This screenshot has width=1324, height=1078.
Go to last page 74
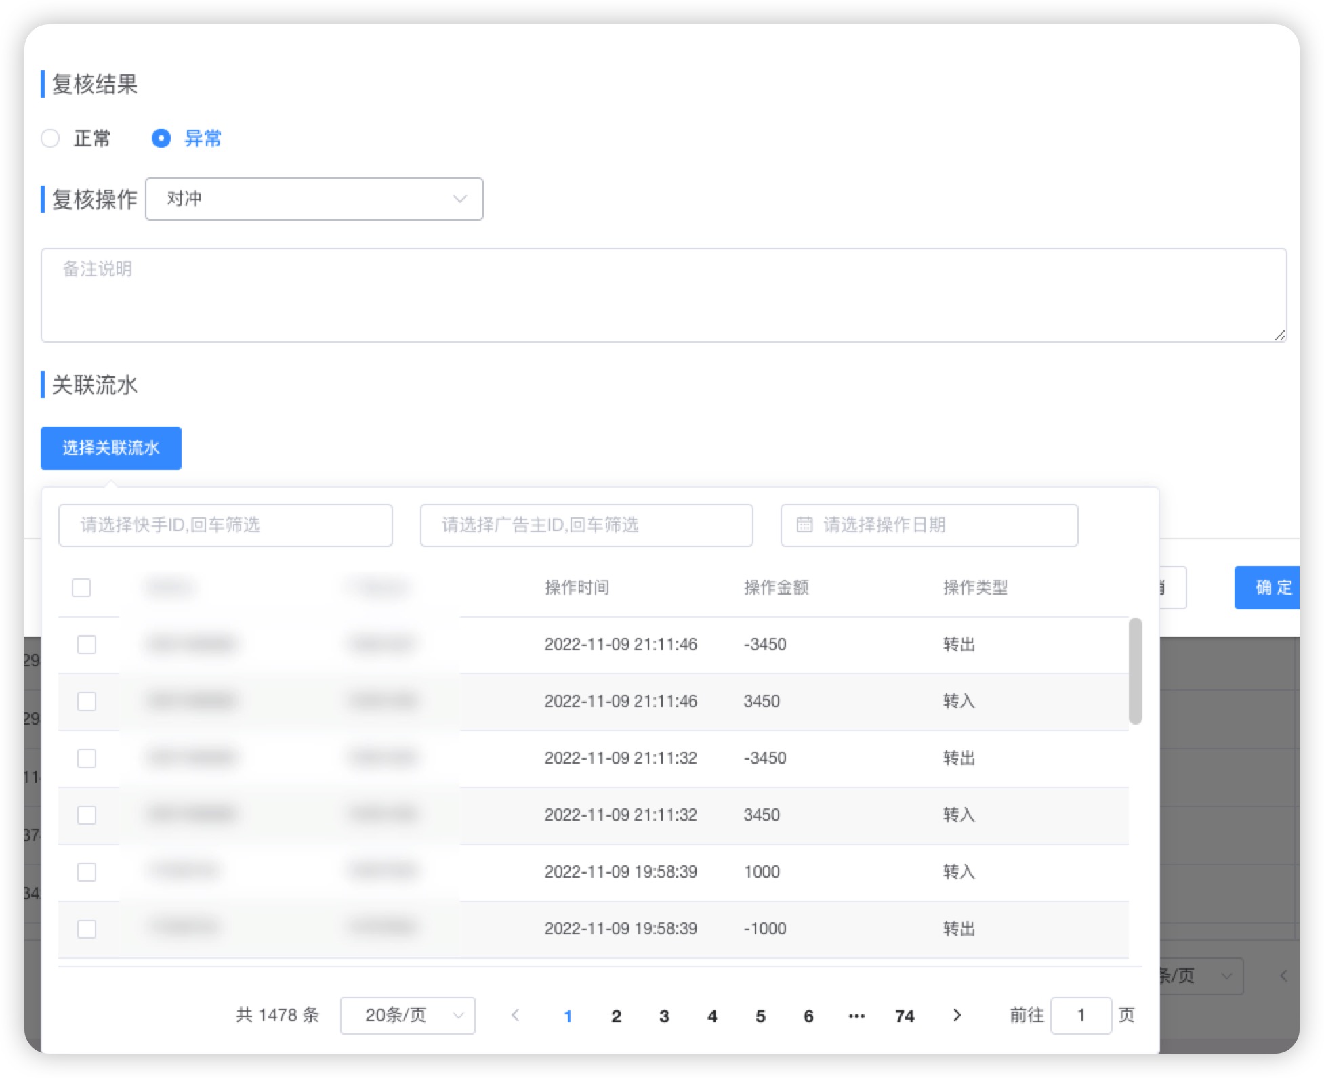(x=905, y=1016)
